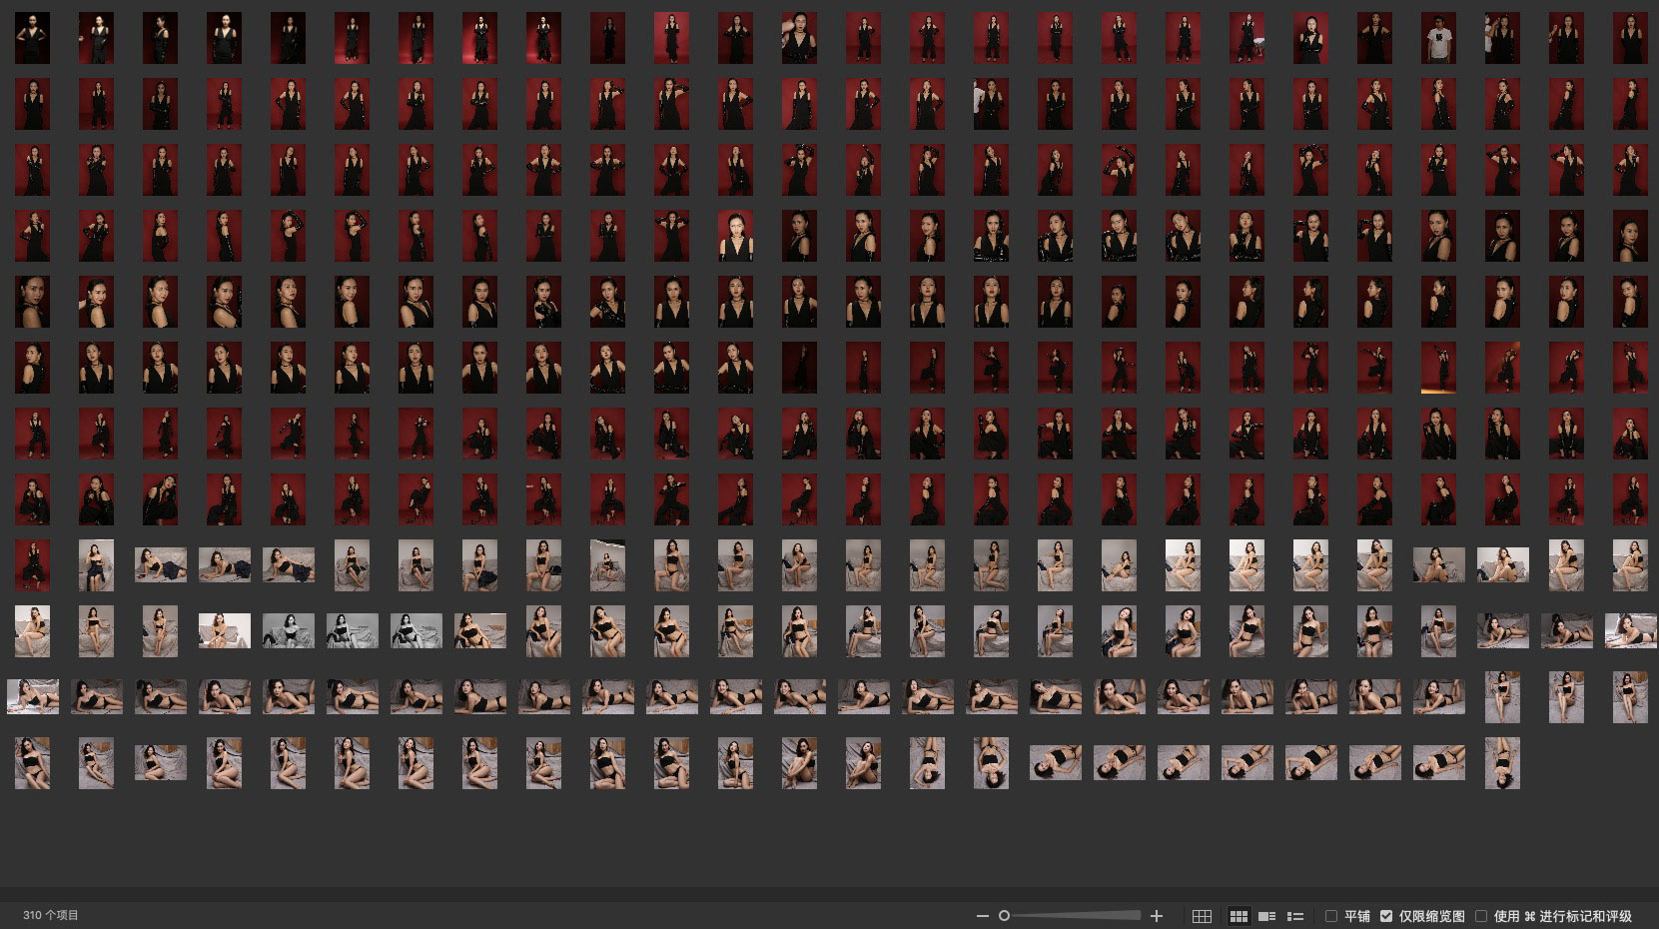Pick the thumbnail with orange glow at bottom

(1438, 368)
